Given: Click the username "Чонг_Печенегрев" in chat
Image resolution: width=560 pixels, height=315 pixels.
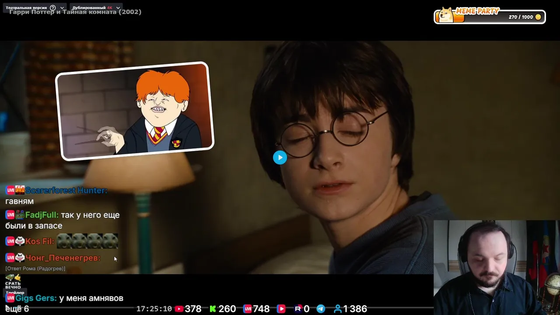Looking at the screenshot, I should pos(63,258).
